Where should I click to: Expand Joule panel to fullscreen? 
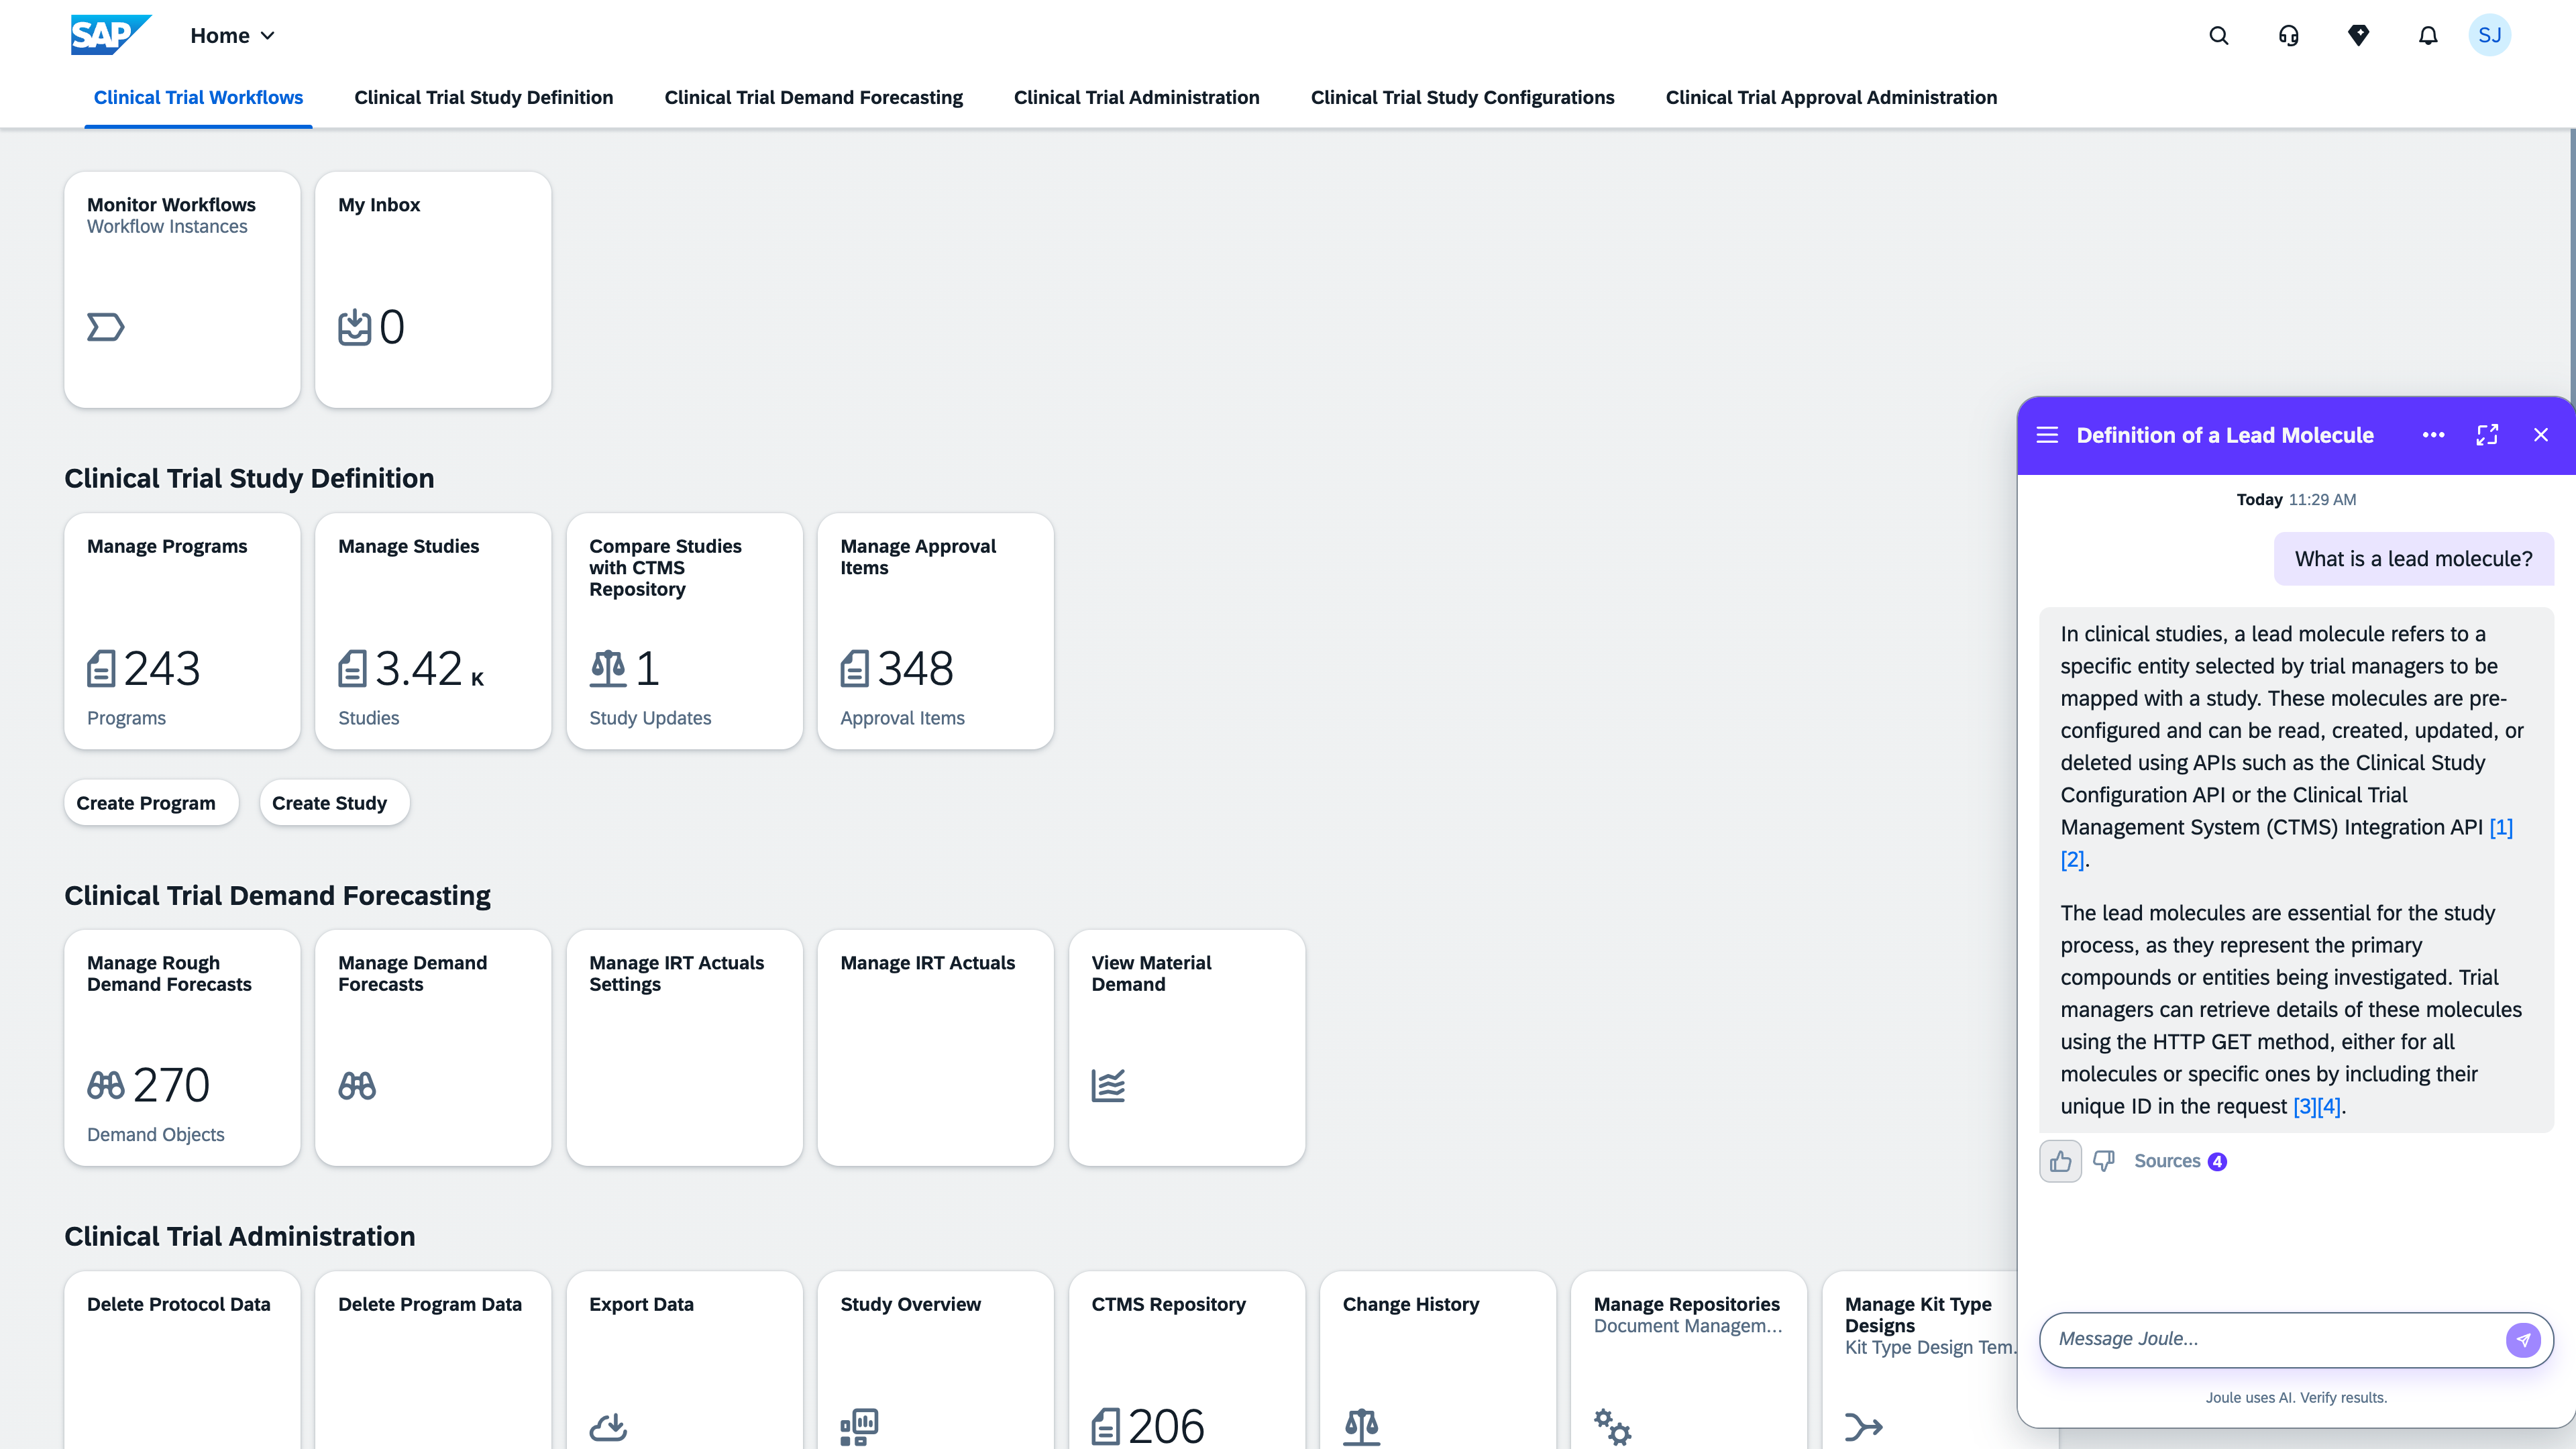pyautogui.click(x=2487, y=435)
